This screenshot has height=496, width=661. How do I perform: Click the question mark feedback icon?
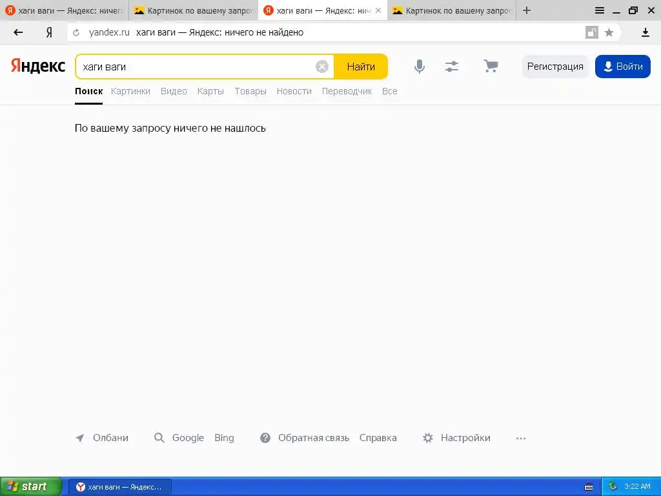pos(265,438)
